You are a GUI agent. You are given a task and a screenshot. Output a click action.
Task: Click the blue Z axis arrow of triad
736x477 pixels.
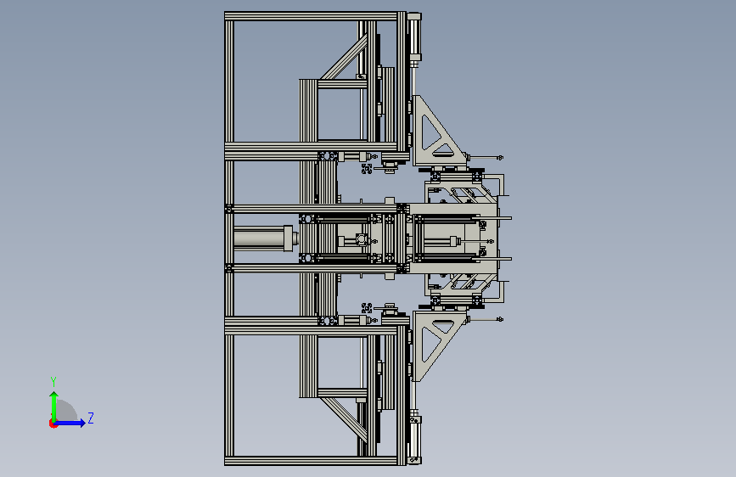[x=70, y=423]
